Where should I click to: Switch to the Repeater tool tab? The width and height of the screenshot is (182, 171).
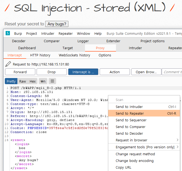coord(175,48)
